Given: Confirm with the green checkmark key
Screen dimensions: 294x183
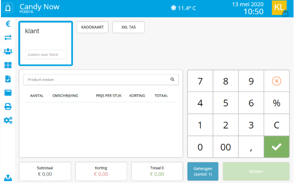Looking at the screenshot, I should click(x=277, y=147).
